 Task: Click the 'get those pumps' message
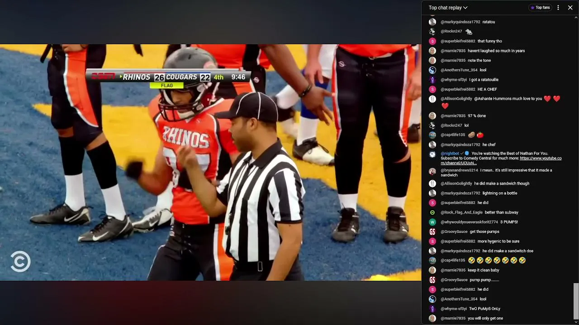(484, 232)
